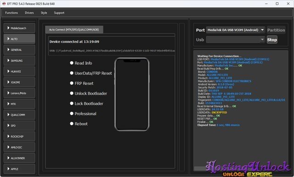This screenshot has height=177, width=294.
Task: Expand the HUAWEI sidebar section
Action: coord(19,72)
